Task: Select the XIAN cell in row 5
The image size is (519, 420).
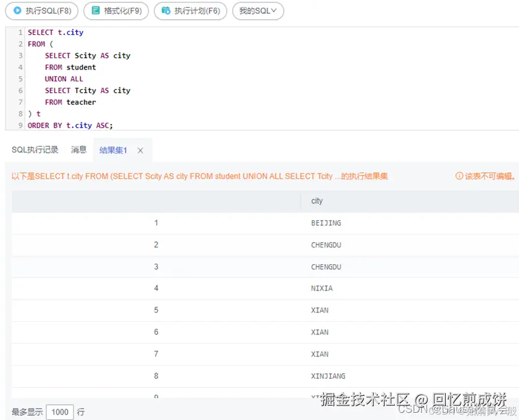Action: click(x=320, y=310)
